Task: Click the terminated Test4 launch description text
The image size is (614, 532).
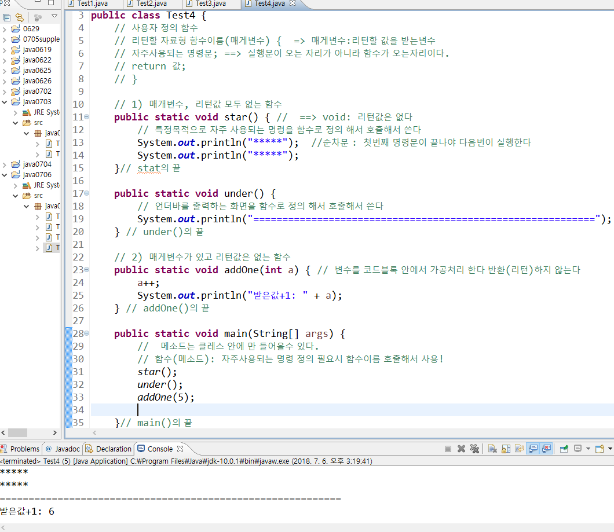Action: [x=186, y=461]
